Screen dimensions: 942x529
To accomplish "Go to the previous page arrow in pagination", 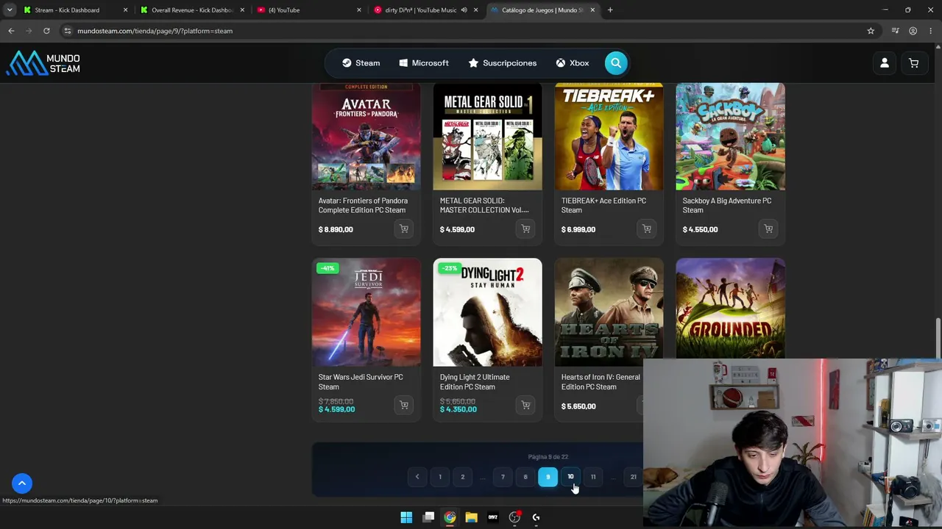I will click(x=417, y=477).
